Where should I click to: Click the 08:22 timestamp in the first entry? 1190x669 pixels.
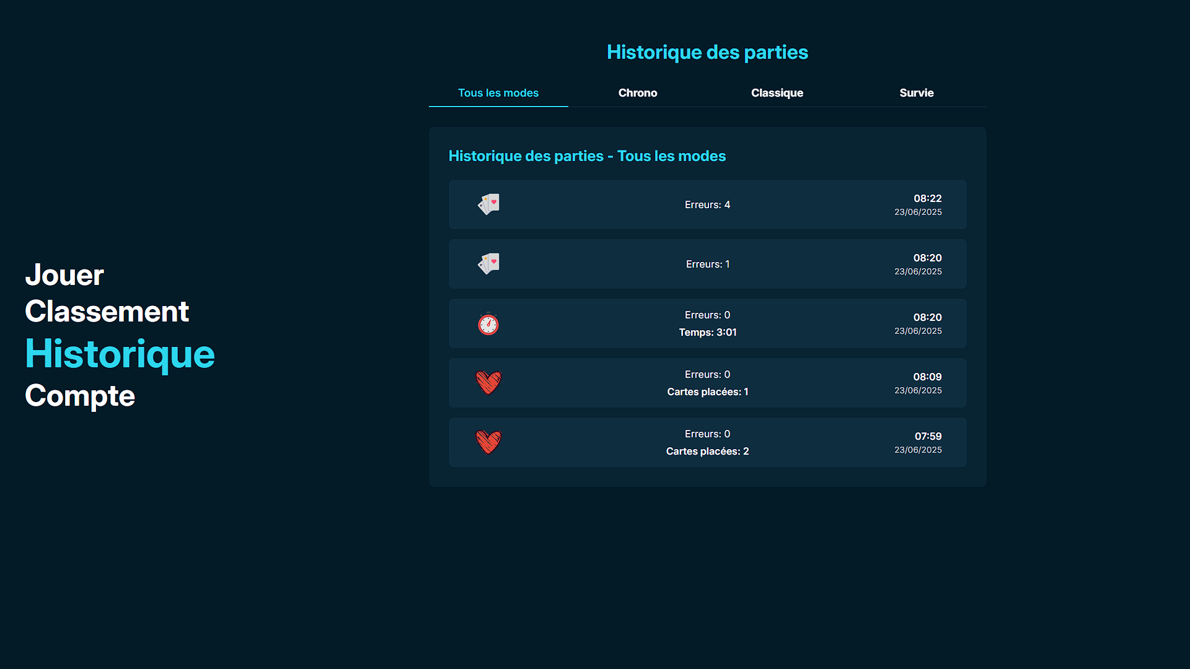pos(927,198)
